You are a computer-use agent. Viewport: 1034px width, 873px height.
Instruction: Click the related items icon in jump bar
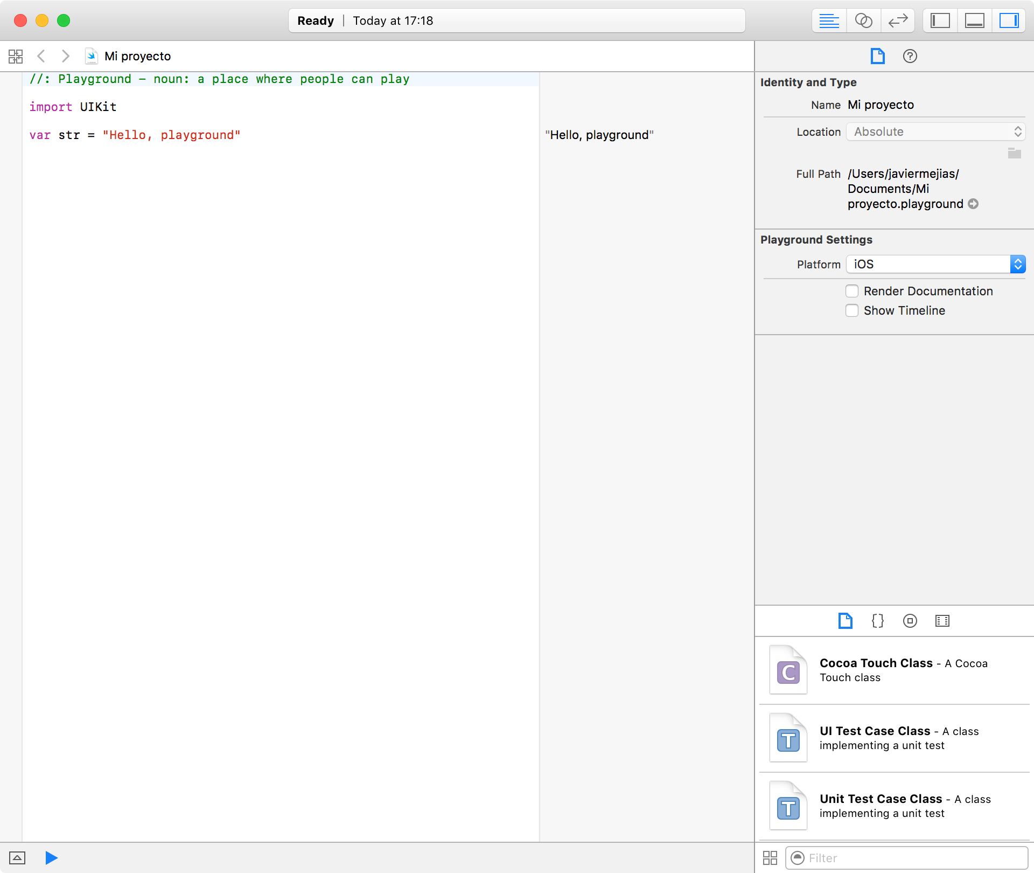[x=15, y=56]
